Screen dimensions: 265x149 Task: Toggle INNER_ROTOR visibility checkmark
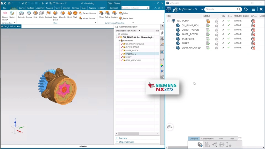pos(121,50)
